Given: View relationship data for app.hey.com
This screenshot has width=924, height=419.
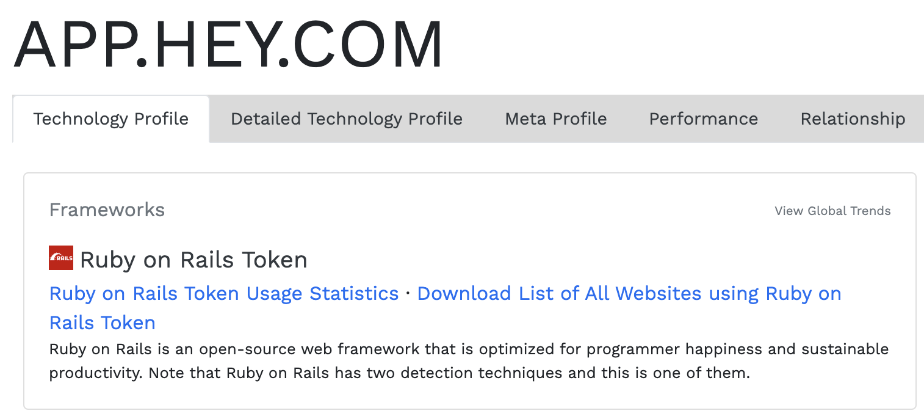Looking at the screenshot, I should [852, 119].
